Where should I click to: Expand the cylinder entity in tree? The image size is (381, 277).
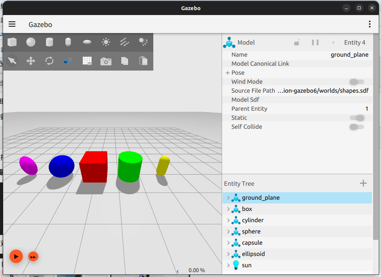[228, 220]
